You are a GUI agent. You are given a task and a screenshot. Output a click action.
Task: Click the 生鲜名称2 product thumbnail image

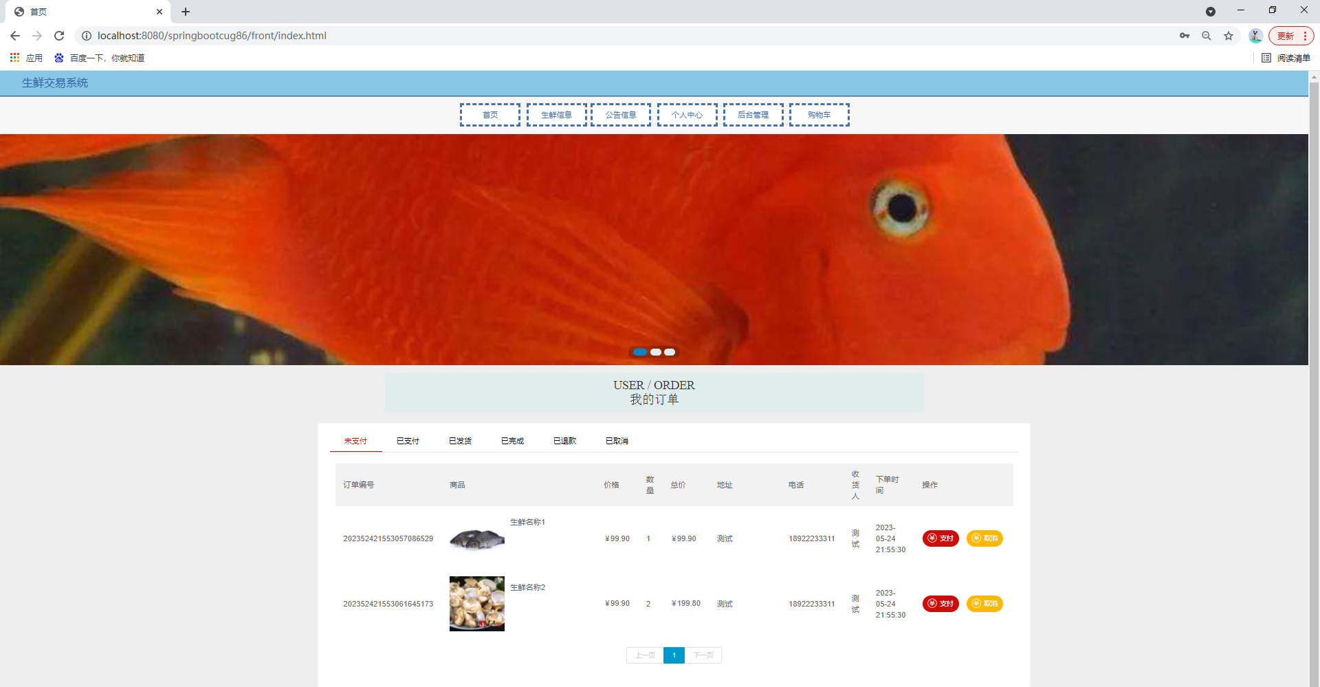pyautogui.click(x=476, y=603)
